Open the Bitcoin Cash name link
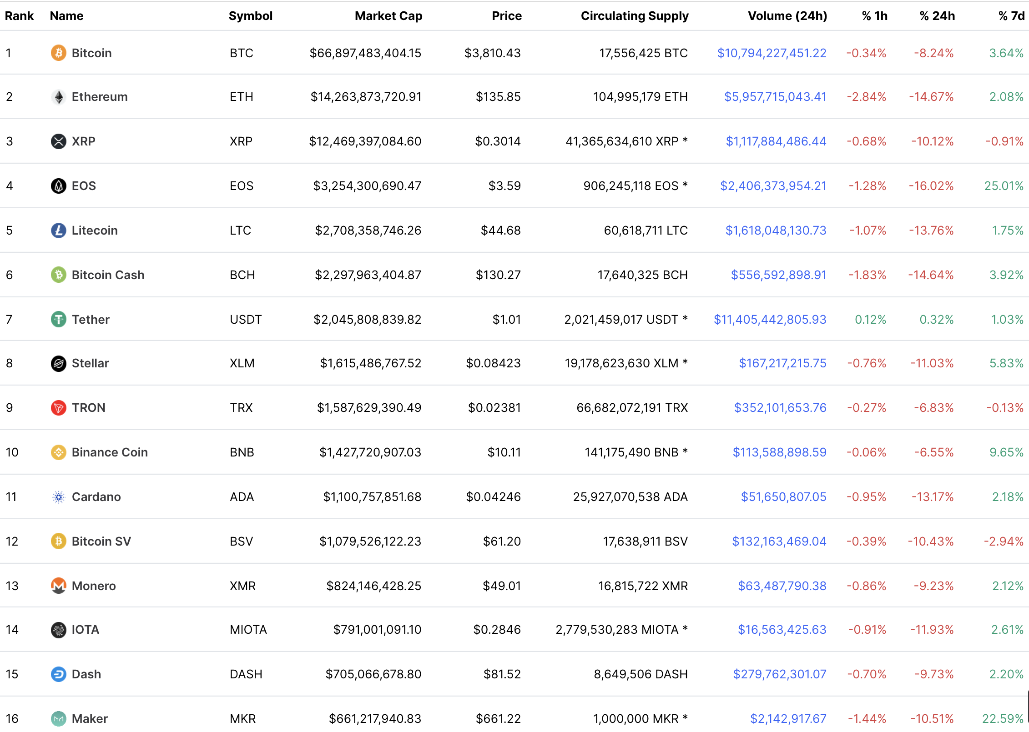The image size is (1029, 732). coord(108,275)
